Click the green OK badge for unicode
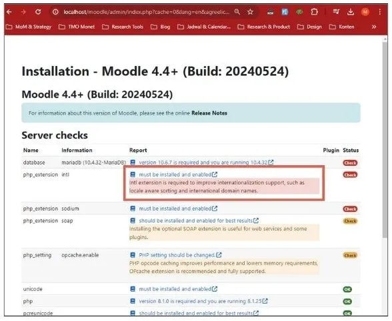Image resolution: width=392 pixels, height=321 pixels. [347, 290]
